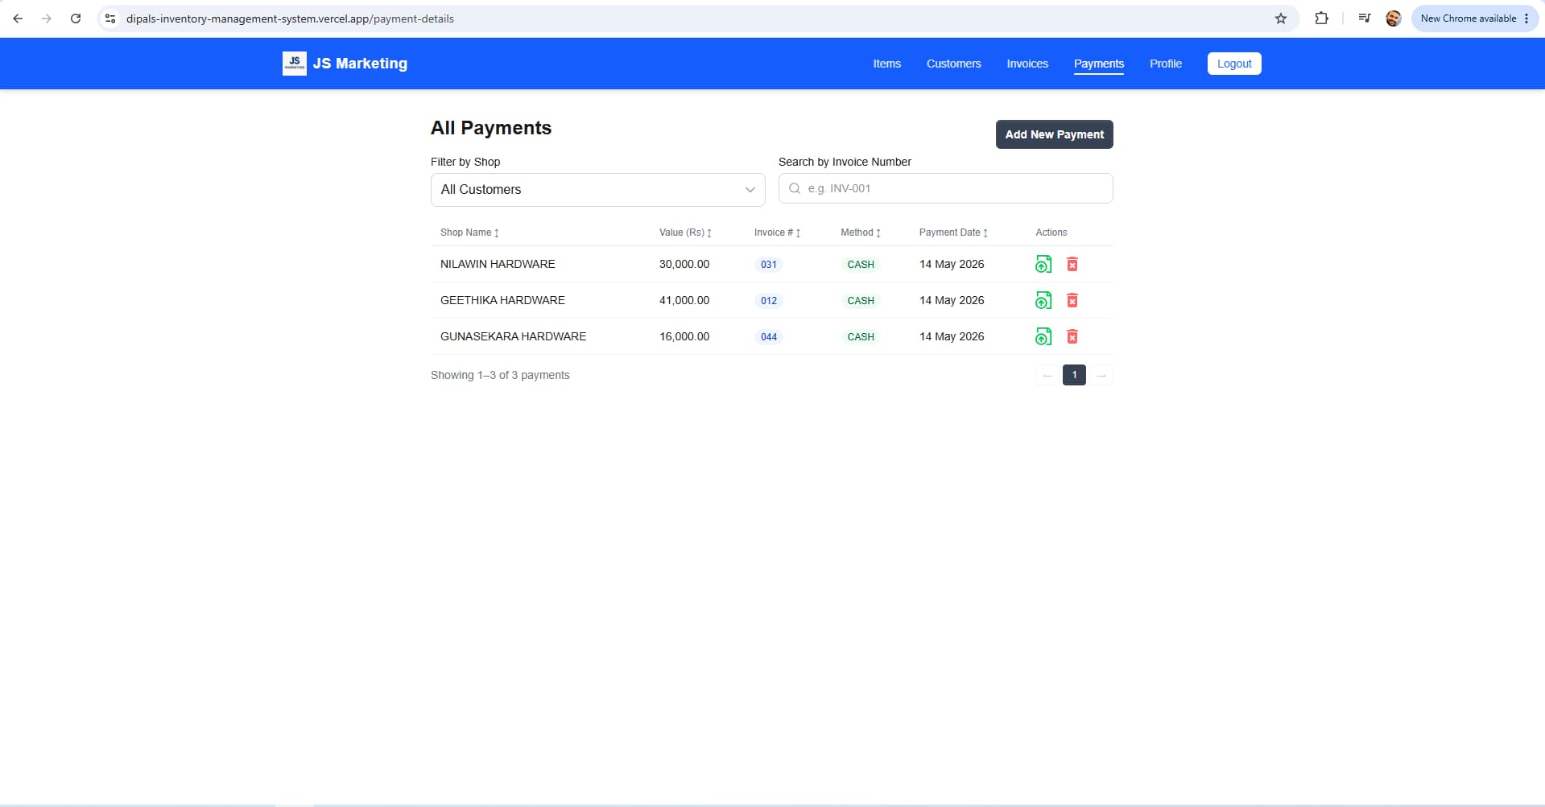This screenshot has height=807, width=1545.
Task: Go to the Items page
Action: 886,64
